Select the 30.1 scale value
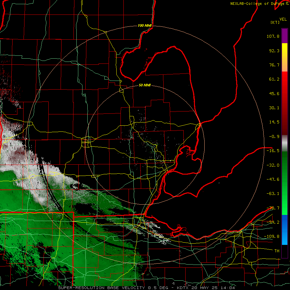The height and width of the screenshot is (290, 290). click(274, 108)
